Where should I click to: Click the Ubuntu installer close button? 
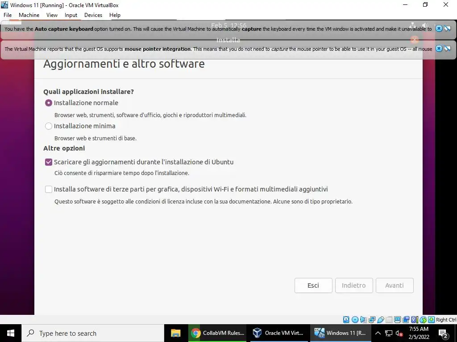[414, 39]
